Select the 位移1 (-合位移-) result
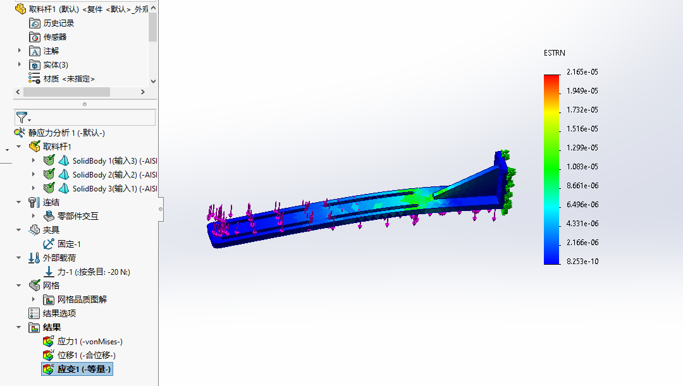Image resolution: width=683 pixels, height=386 pixels. point(87,356)
